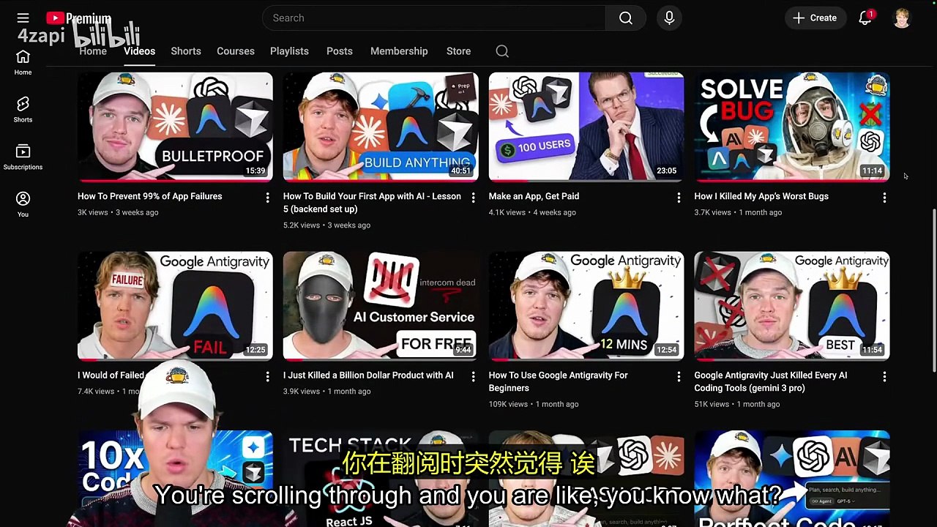Viewport: 937px width, 527px height.
Task: Click the Create button
Action: (815, 18)
